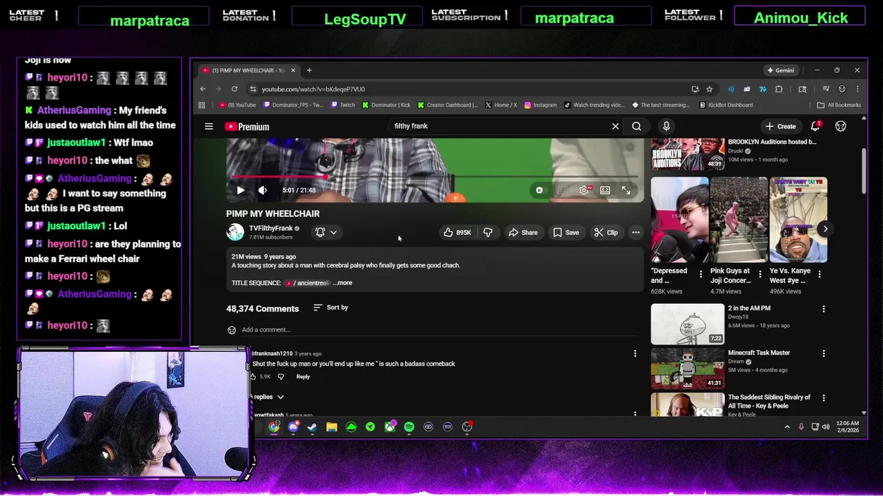
Task: Open the 'Home / X' bookmark
Action: pyautogui.click(x=501, y=105)
